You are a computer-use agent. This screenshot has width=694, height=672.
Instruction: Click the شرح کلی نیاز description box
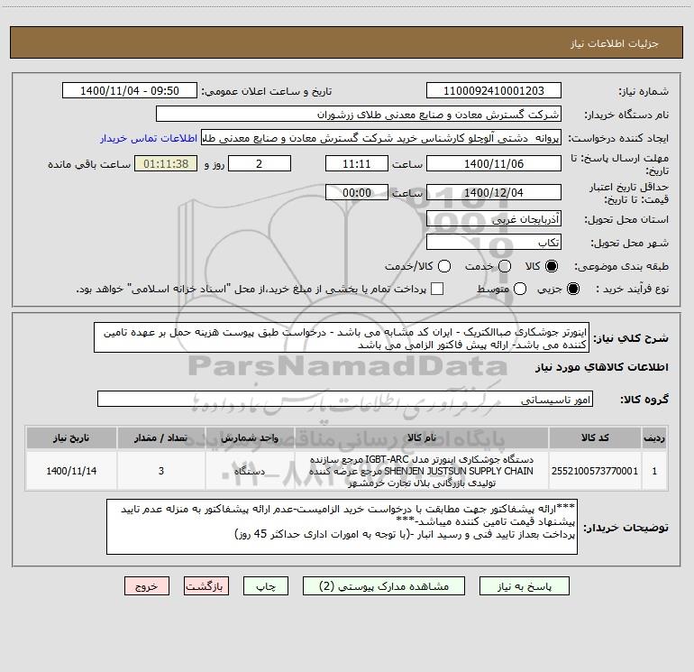(x=342, y=338)
